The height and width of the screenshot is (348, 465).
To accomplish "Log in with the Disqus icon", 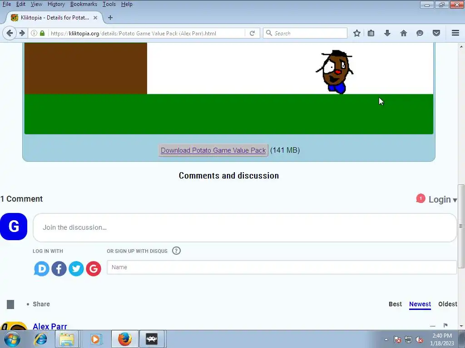I will pyautogui.click(x=41, y=269).
